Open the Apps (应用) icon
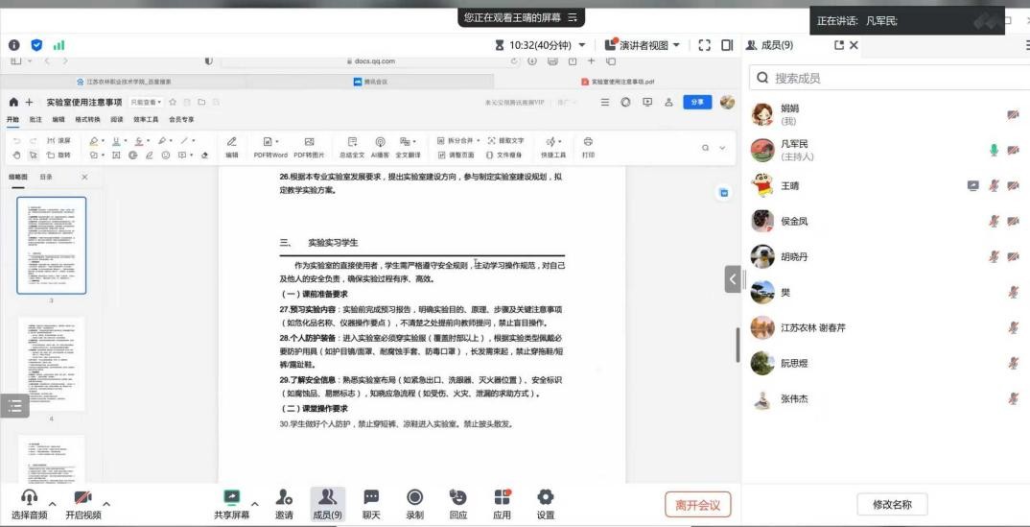Image resolution: width=1030 pixels, height=527 pixels. [502, 497]
